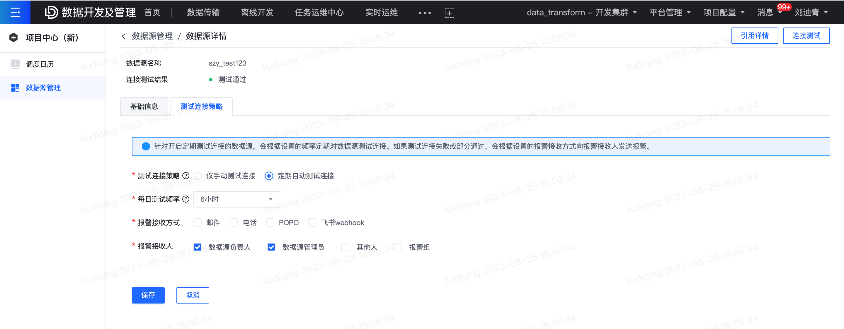Screen dimensions: 844x329
Task: Click the 引用详情 button
Action: 755,36
